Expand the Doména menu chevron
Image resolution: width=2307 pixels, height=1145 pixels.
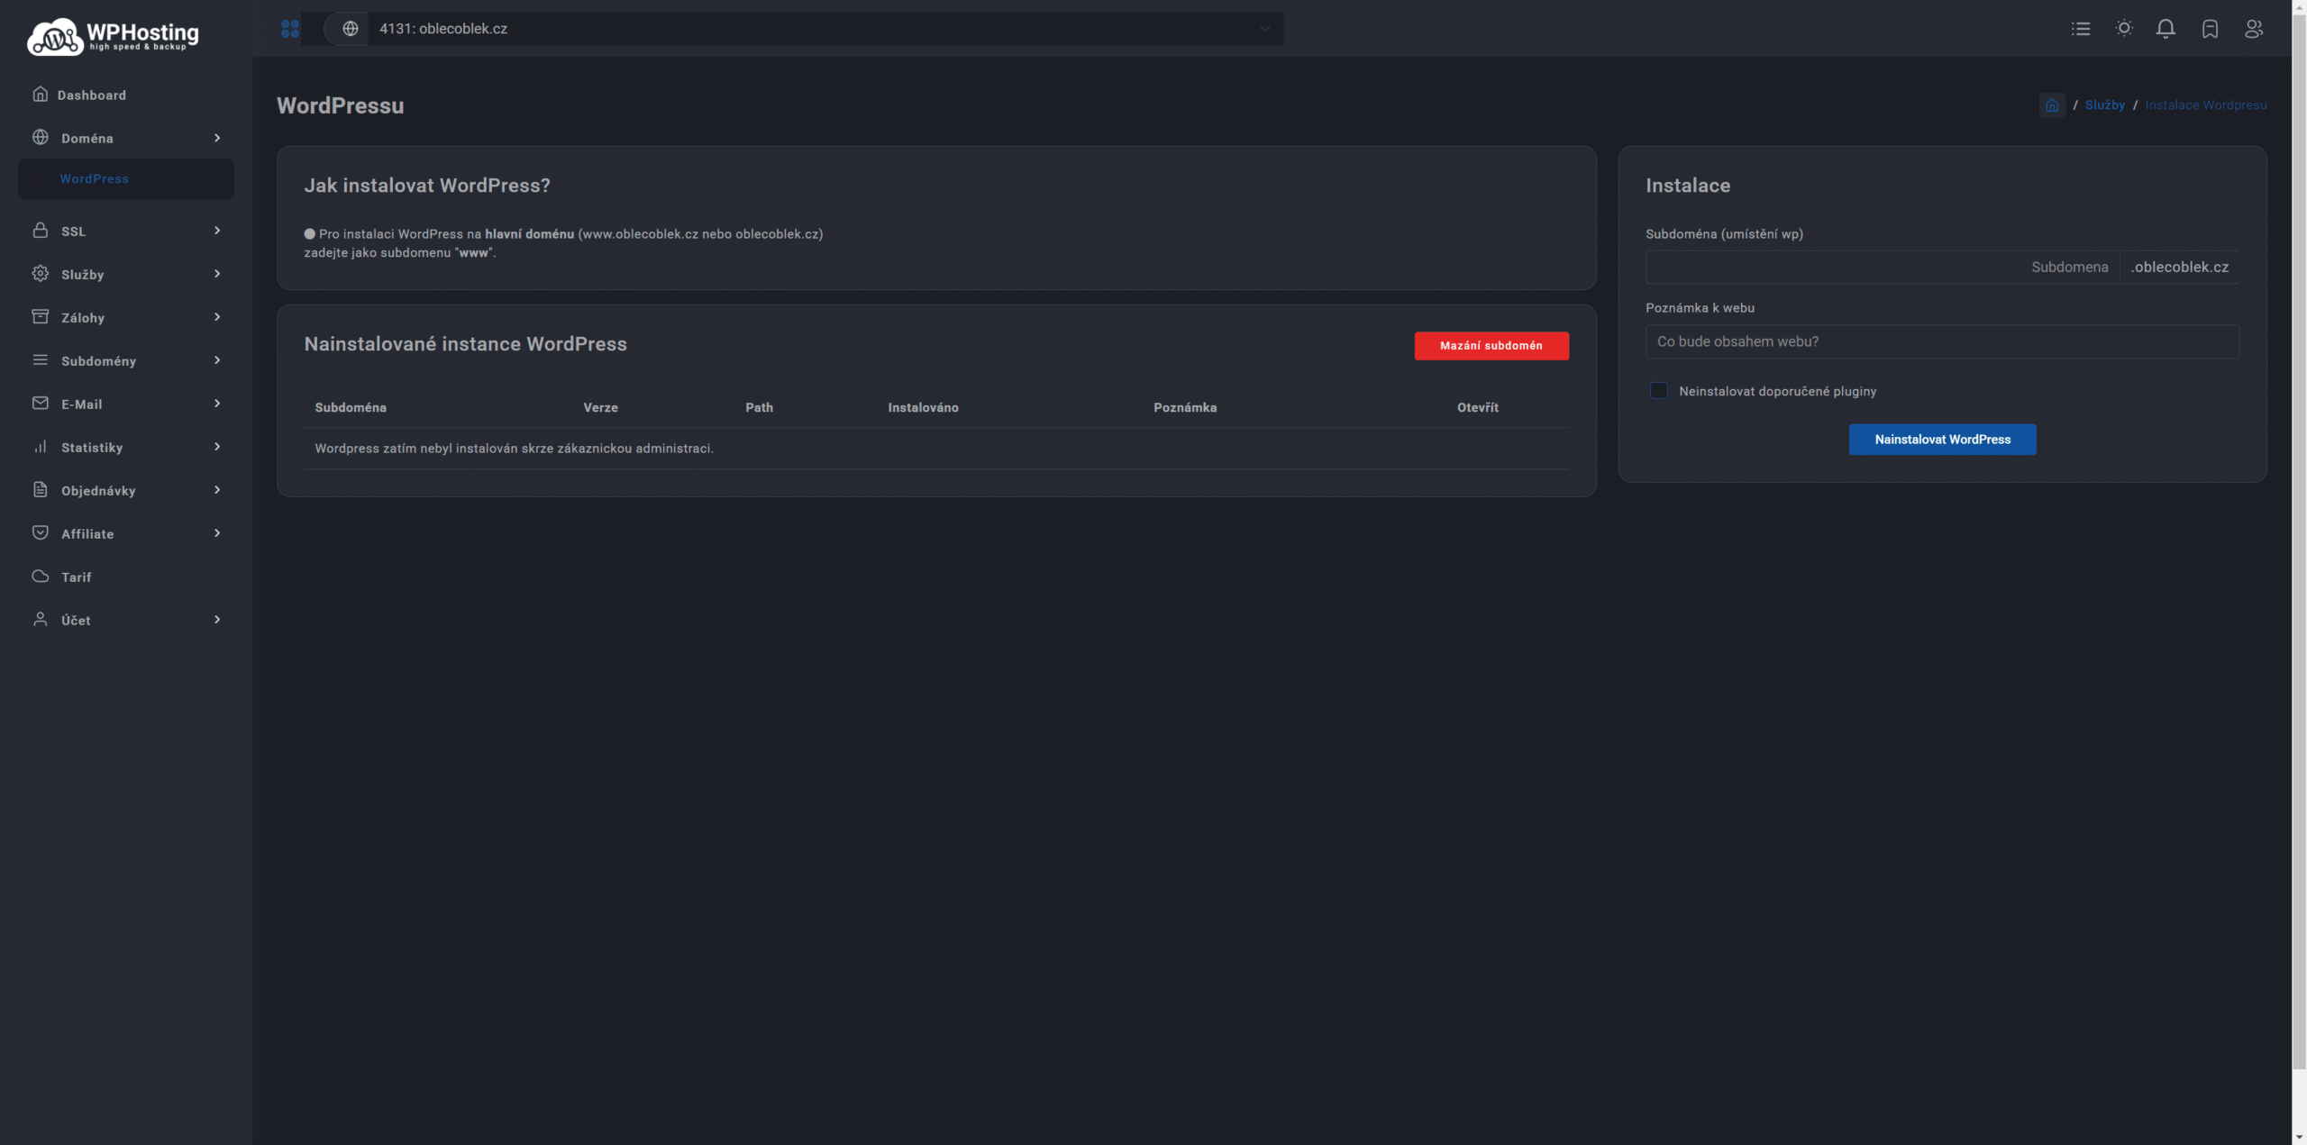pyautogui.click(x=217, y=138)
